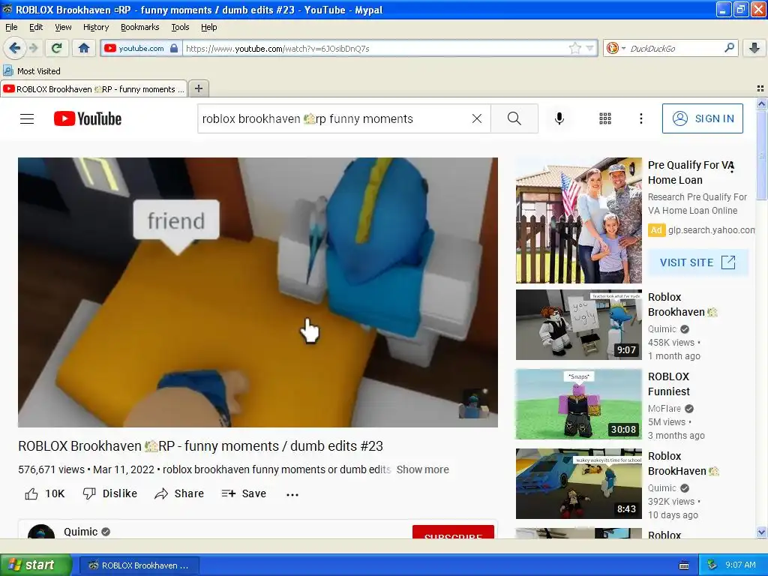The width and height of the screenshot is (768, 576).
Task: Click the ROBLOX Funniest video title
Action: pyautogui.click(x=668, y=384)
